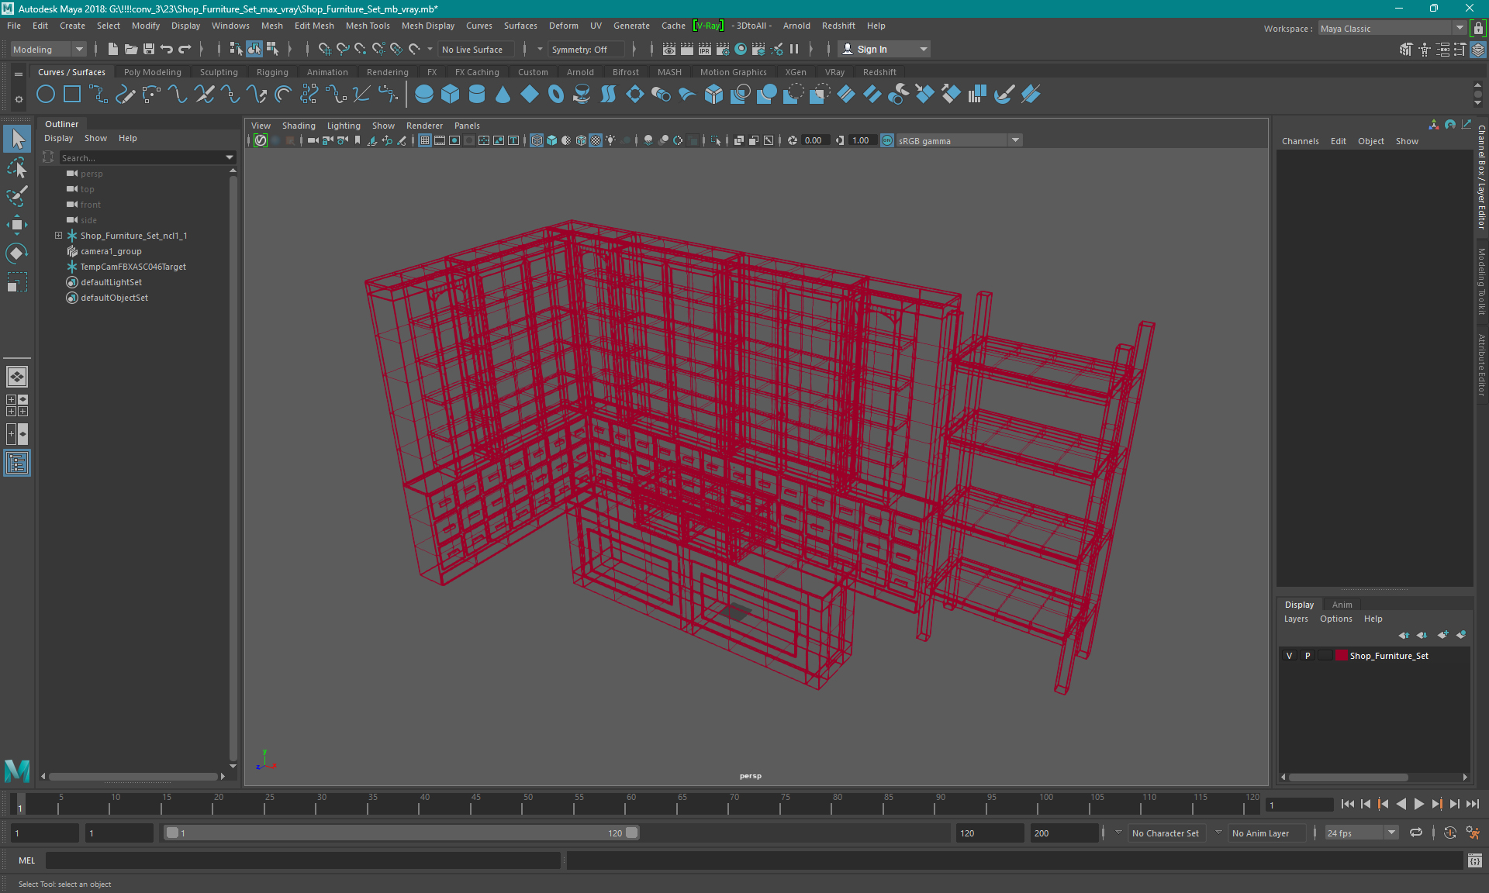This screenshot has width=1489, height=893.
Task: Create a NURBS sphere from shelf
Action: click(424, 95)
